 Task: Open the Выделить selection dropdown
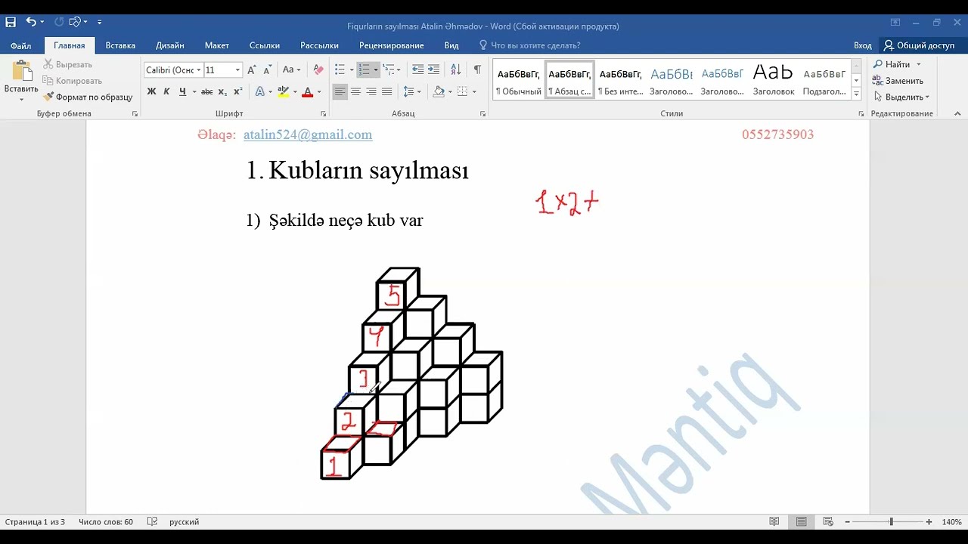click(x=901, y=97)
